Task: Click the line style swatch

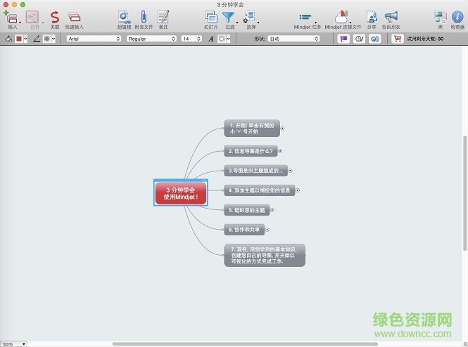Action: tap(47, 39)
